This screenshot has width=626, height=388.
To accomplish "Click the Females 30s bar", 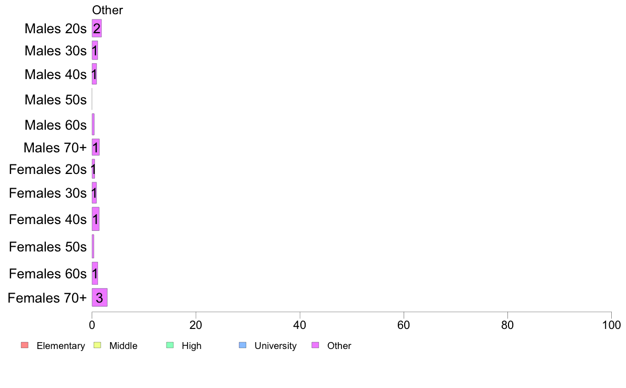I will point(94,192).
